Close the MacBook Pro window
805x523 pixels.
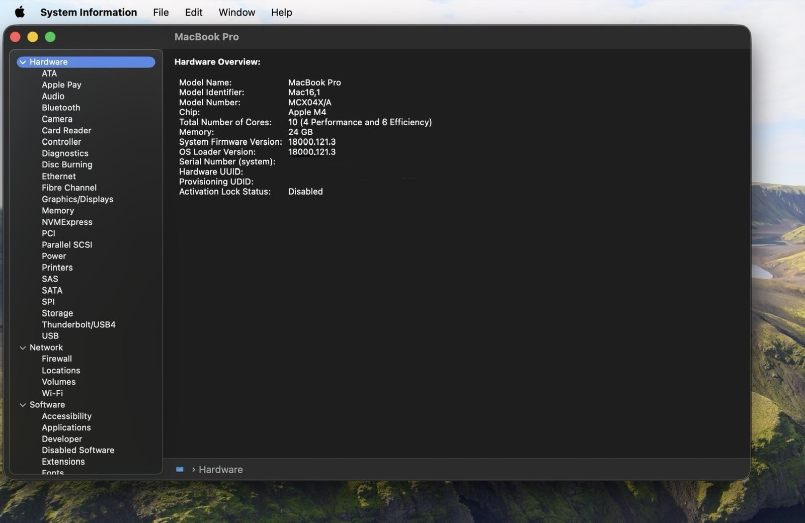point(15,37)
